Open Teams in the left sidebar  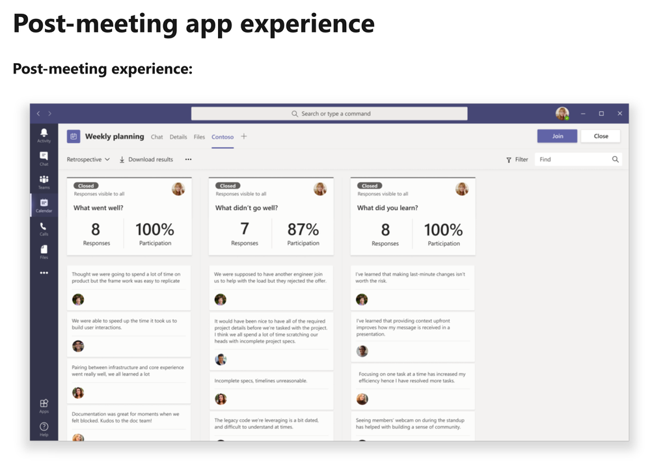click(44, 182)
